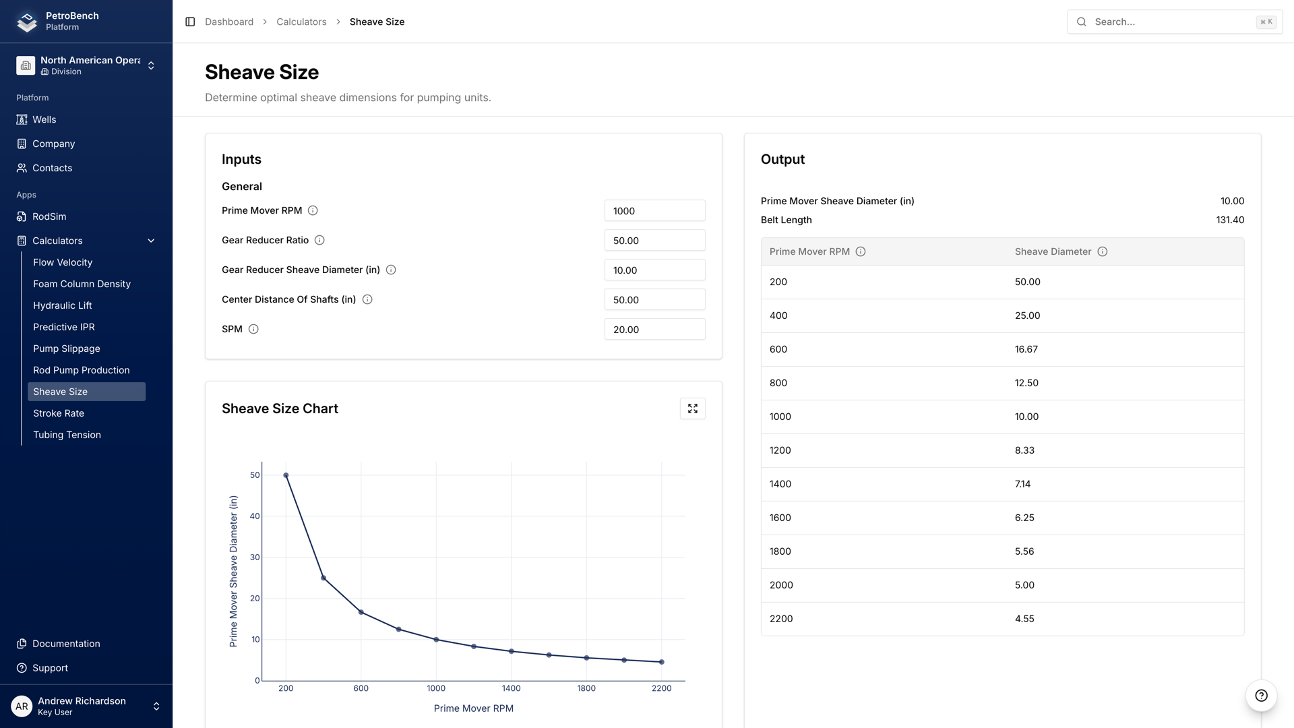Open the Contacts page
This screenshot has width=1294, height=728.
pyautogui.click(x=51, y=168)
